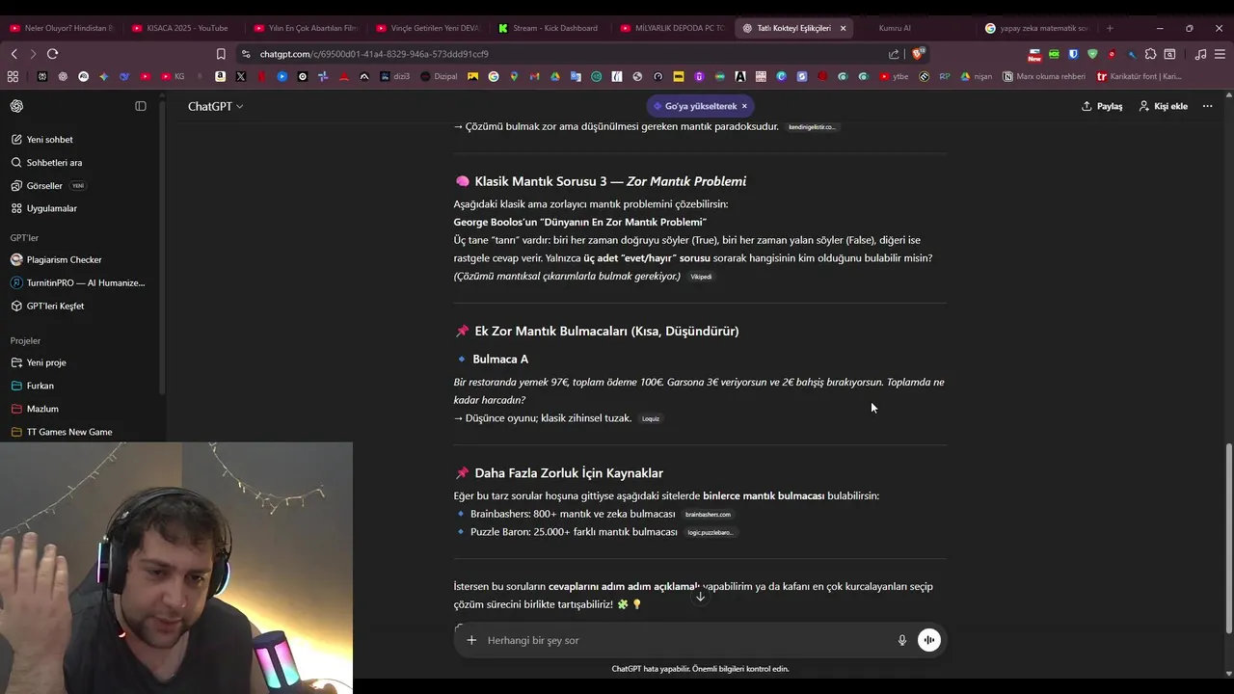Open Brave Shields lion icon

tap(919, 54)
